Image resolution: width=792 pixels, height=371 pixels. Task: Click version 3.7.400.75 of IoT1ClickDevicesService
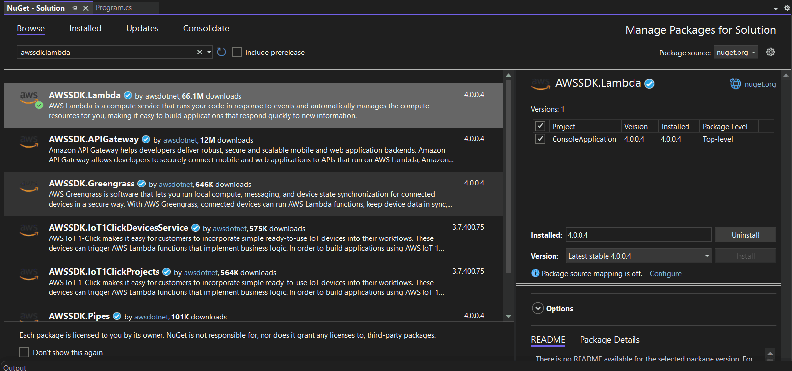point(468,227)
